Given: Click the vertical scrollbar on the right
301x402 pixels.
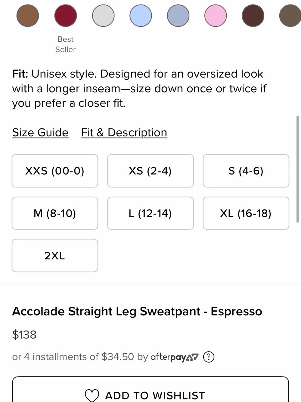Looking at the screenshot, I should point(298,169).
